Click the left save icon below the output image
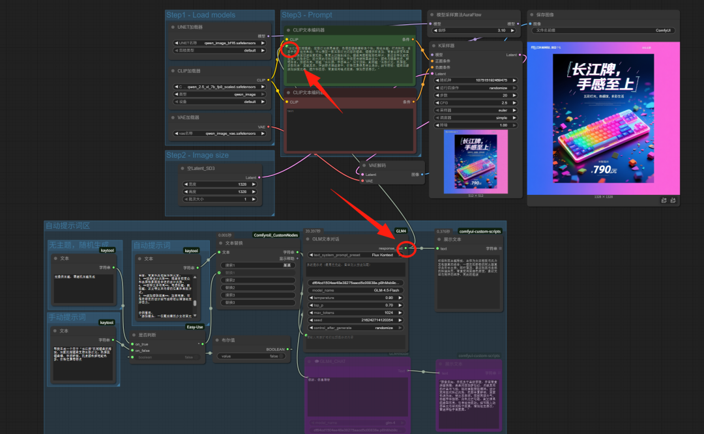The image size is (704, 434). point(664,201)
